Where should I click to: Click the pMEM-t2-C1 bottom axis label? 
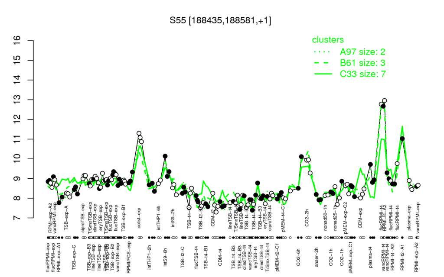[x=278, y=257]
